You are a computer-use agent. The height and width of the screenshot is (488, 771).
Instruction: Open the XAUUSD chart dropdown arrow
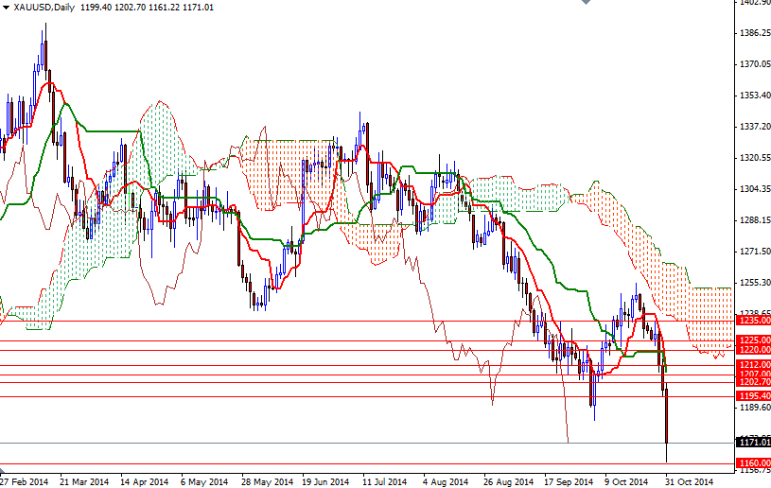8,8
